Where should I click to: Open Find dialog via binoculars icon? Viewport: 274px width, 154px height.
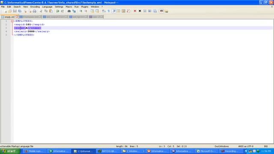pyautogui.click(x=69, y=11)
